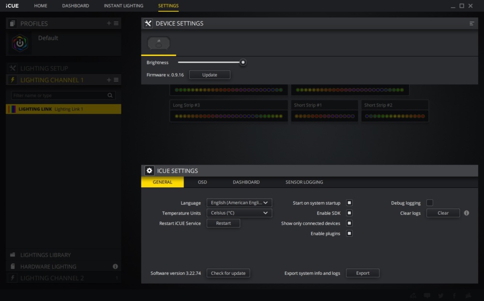
Task: Select the lighting controller device thumbnail
Action: (159, 43)
